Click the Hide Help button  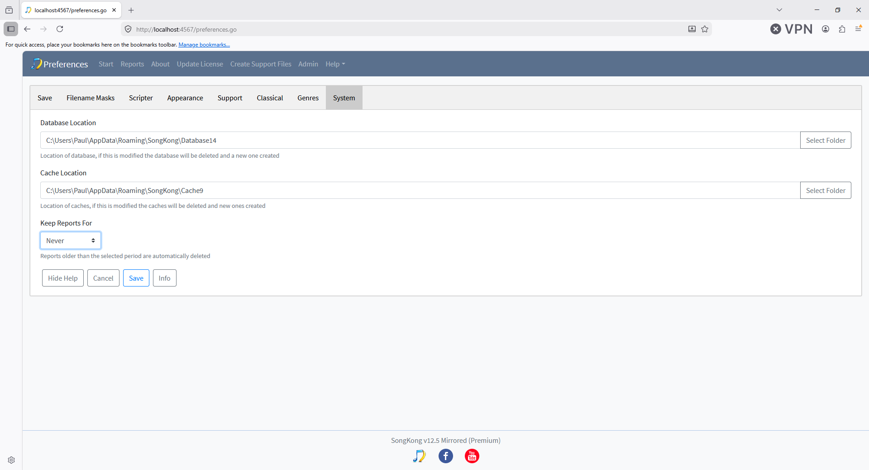coord(63,278)
